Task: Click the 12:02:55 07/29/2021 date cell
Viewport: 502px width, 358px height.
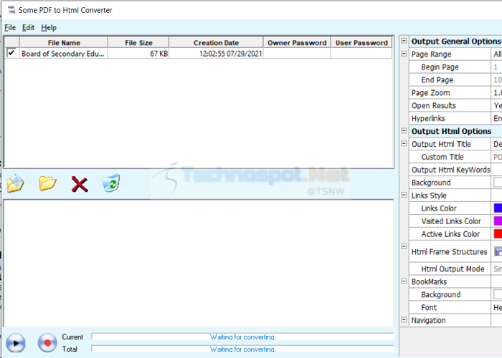Action: [216, 54]
